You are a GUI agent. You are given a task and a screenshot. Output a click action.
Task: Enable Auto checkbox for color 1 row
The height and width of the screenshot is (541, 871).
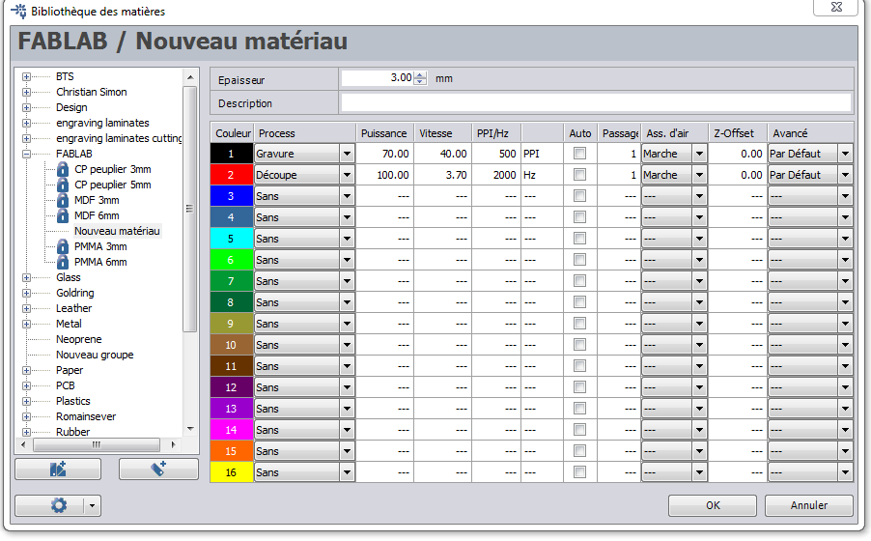[x=579, y=154]
